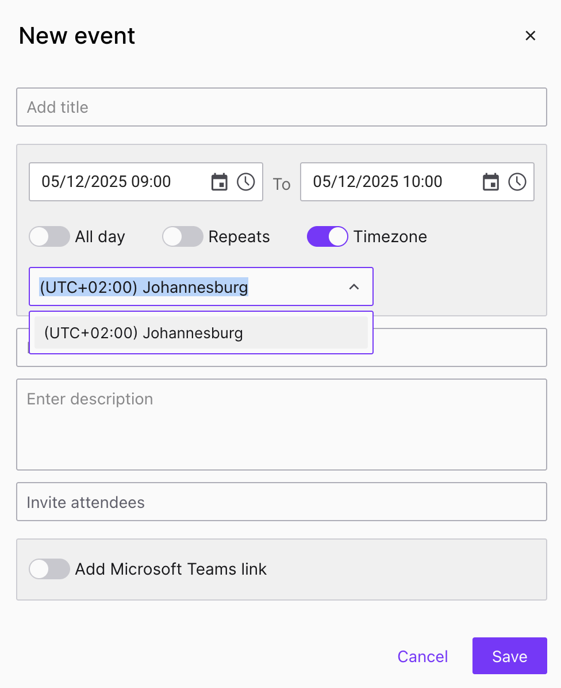Disable the Timezone toggle

coord(328,236)
